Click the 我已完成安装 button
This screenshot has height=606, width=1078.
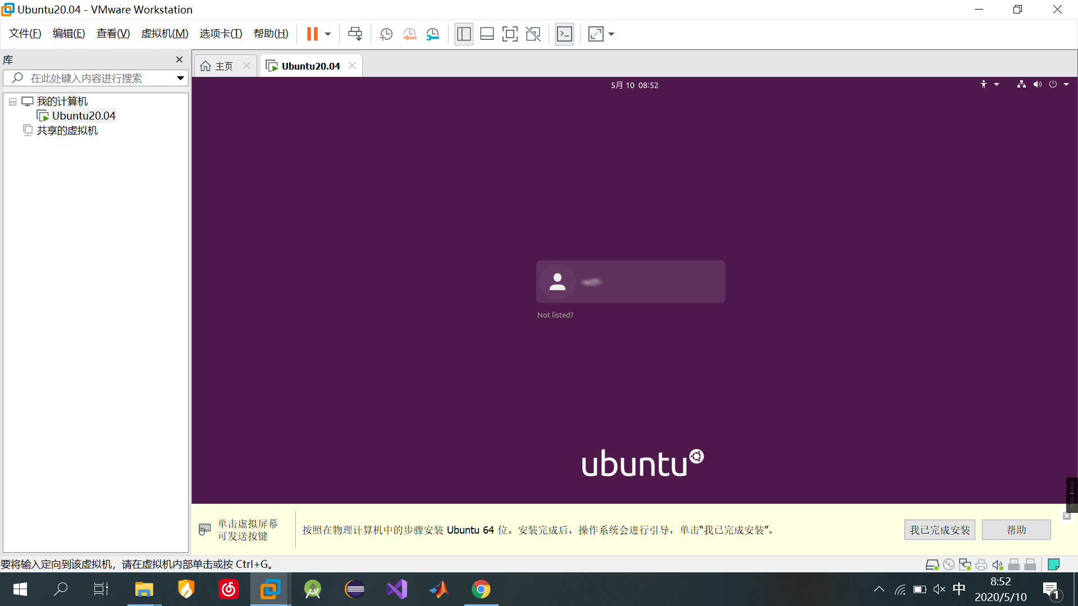939,529
